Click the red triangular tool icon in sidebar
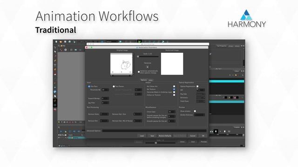 [x=55, y=109]
